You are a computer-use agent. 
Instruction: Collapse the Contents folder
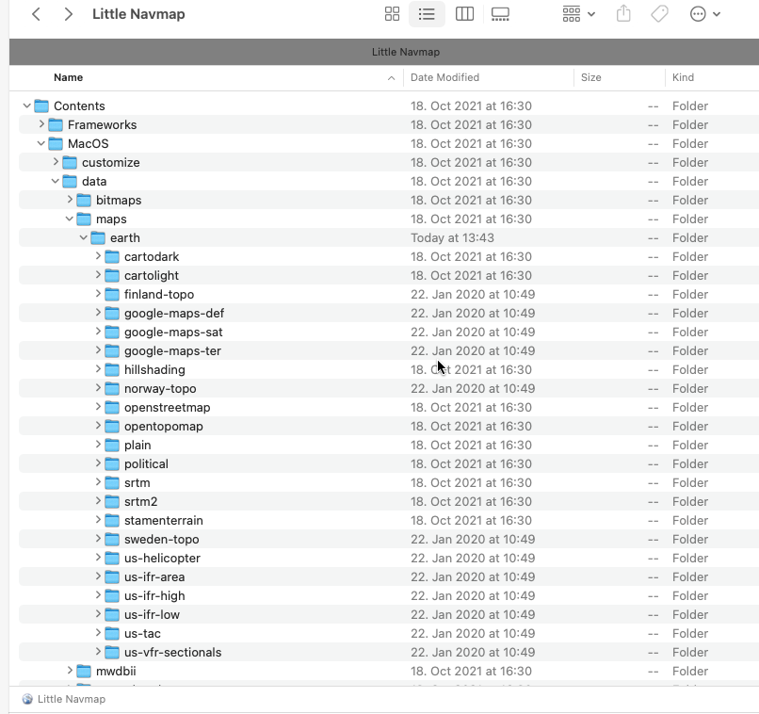[x=26, y=105]
